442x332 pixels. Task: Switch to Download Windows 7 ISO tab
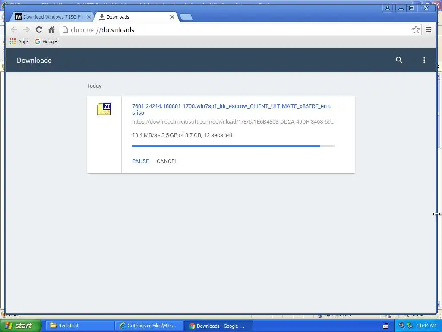pyautogui.click(x=51, y=17)
